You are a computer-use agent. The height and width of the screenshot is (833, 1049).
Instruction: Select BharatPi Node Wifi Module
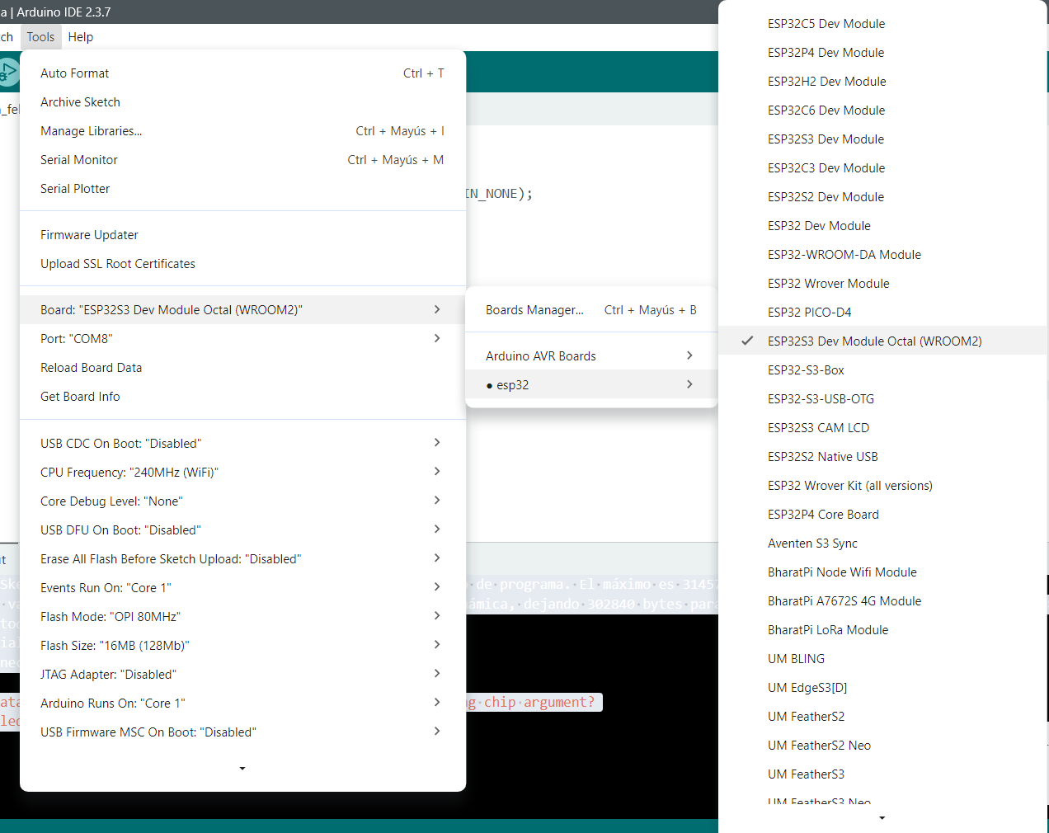[883, 572]
